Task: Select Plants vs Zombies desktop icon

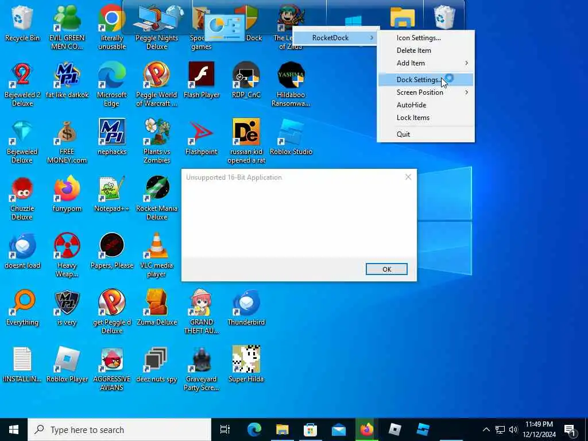Action: [157, 141]
